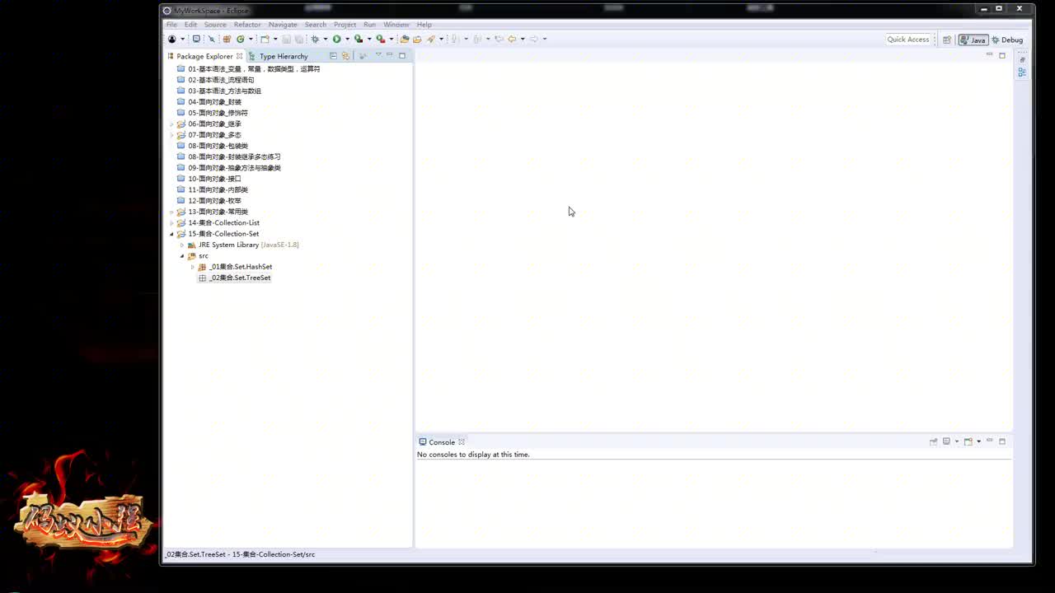Select project 13-面向对象-常用类
The width and height of the screenshot is (1055, 593).
(218, 212)
